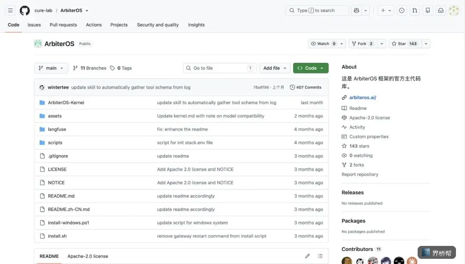
Task: Open the notifications inbox icon
Action: coord(441,10)
